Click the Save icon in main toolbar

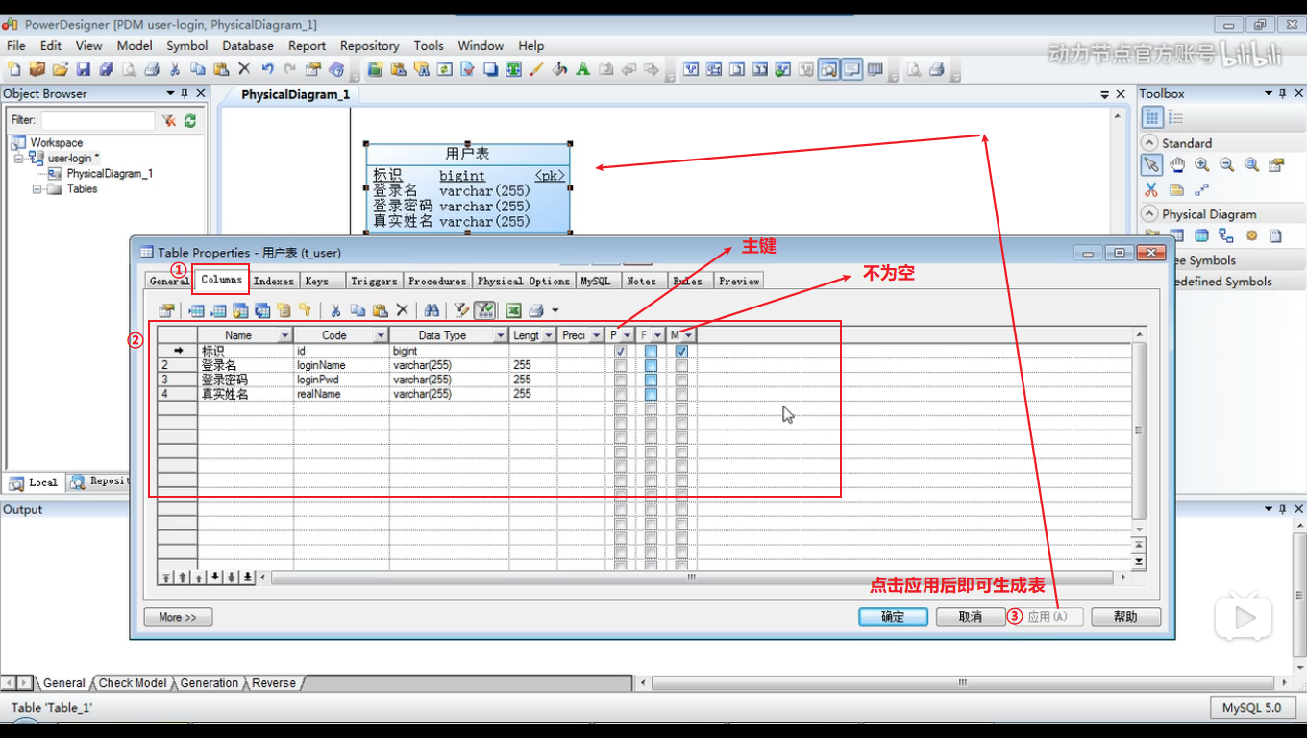[84, 69]
